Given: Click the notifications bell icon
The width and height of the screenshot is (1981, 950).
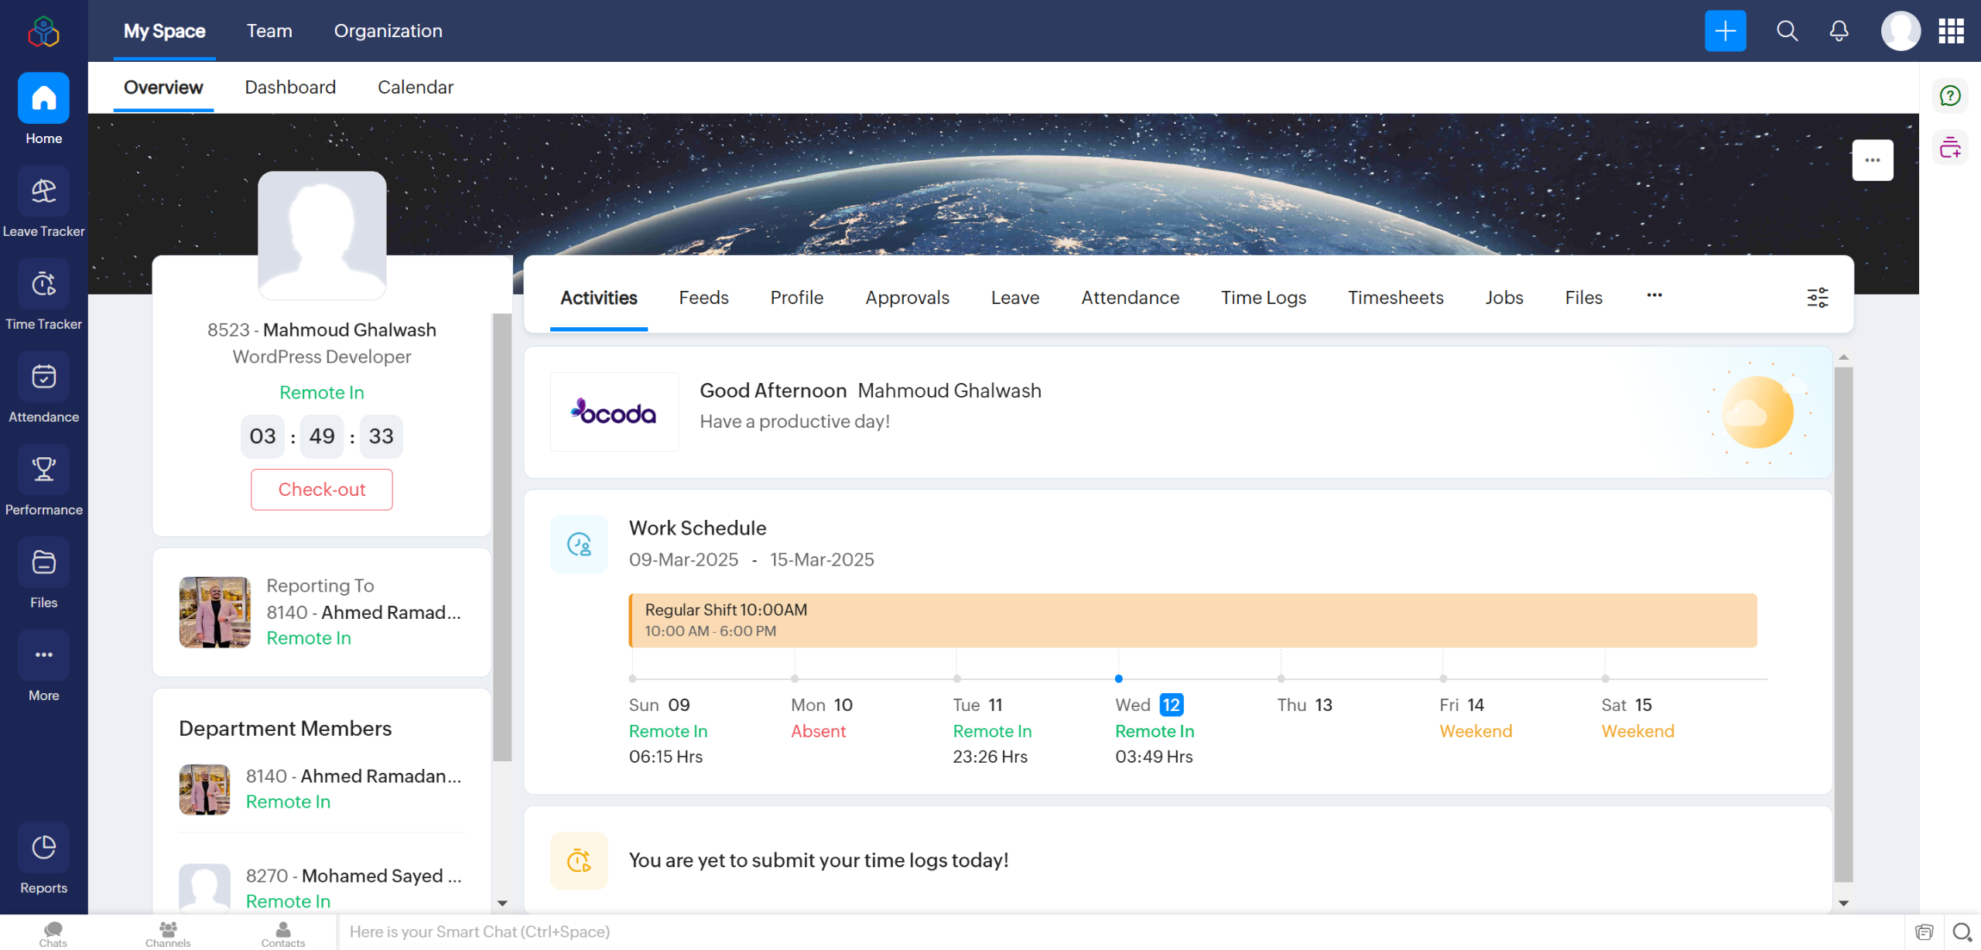Looking at the screenshot, I should click(1839, 31).
